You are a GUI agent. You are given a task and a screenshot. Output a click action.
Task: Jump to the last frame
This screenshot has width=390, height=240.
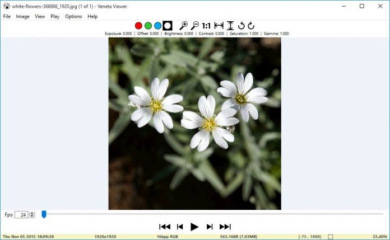coord(225,227)
